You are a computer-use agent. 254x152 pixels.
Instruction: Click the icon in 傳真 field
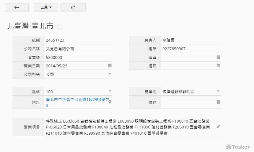coord(218,57)
